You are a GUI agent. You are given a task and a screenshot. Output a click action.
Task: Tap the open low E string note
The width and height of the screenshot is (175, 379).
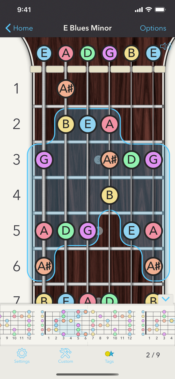pos(44,53)
